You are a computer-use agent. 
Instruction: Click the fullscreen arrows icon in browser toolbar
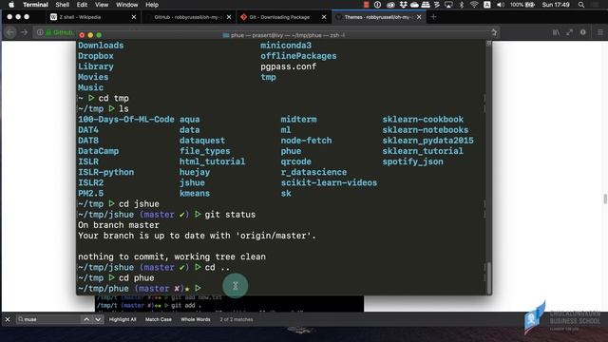[x=569, y=32]
